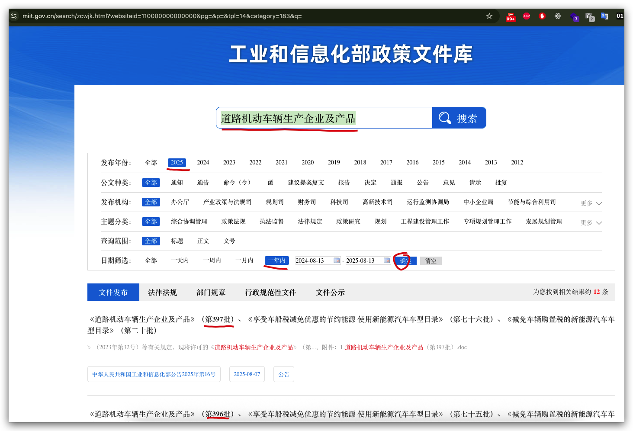633x431 pixels.
Task: Open the site information icon beside the URL
Action: point(14,16)
